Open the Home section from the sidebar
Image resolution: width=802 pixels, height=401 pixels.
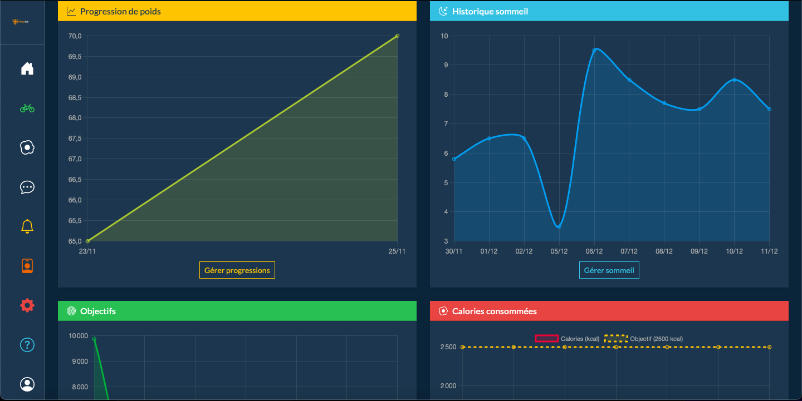click(x=27, y=68)
